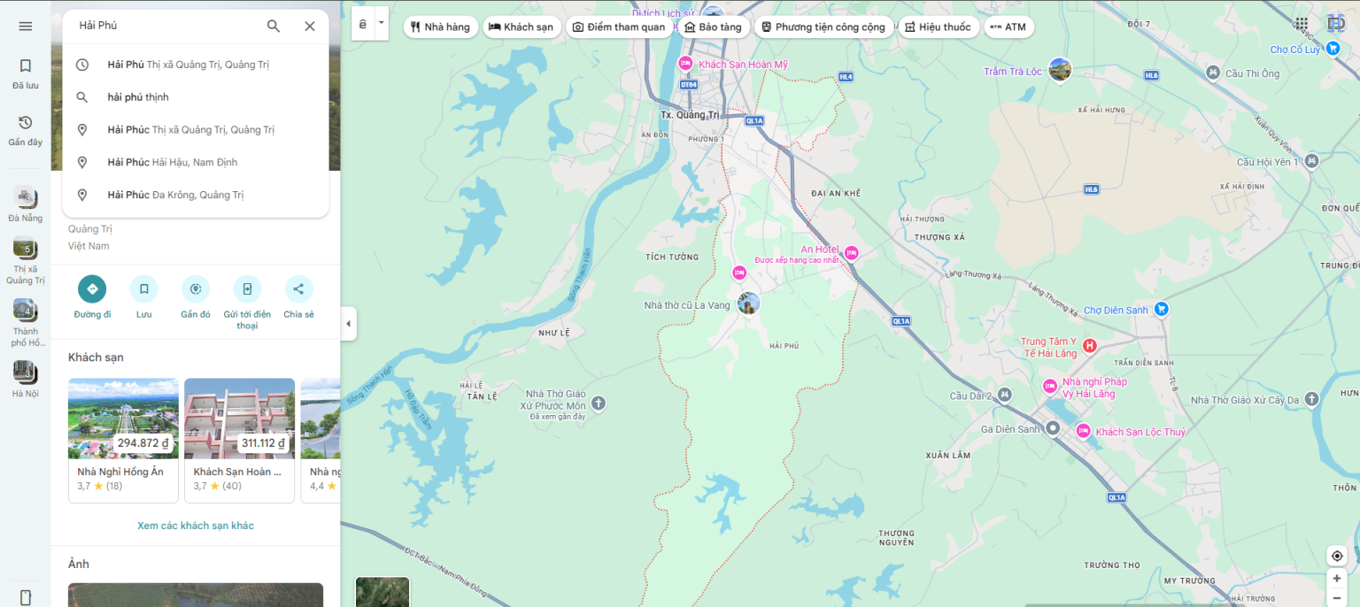Click the Lưu save button
This screenshot has width=1360, height=607.
143,297
